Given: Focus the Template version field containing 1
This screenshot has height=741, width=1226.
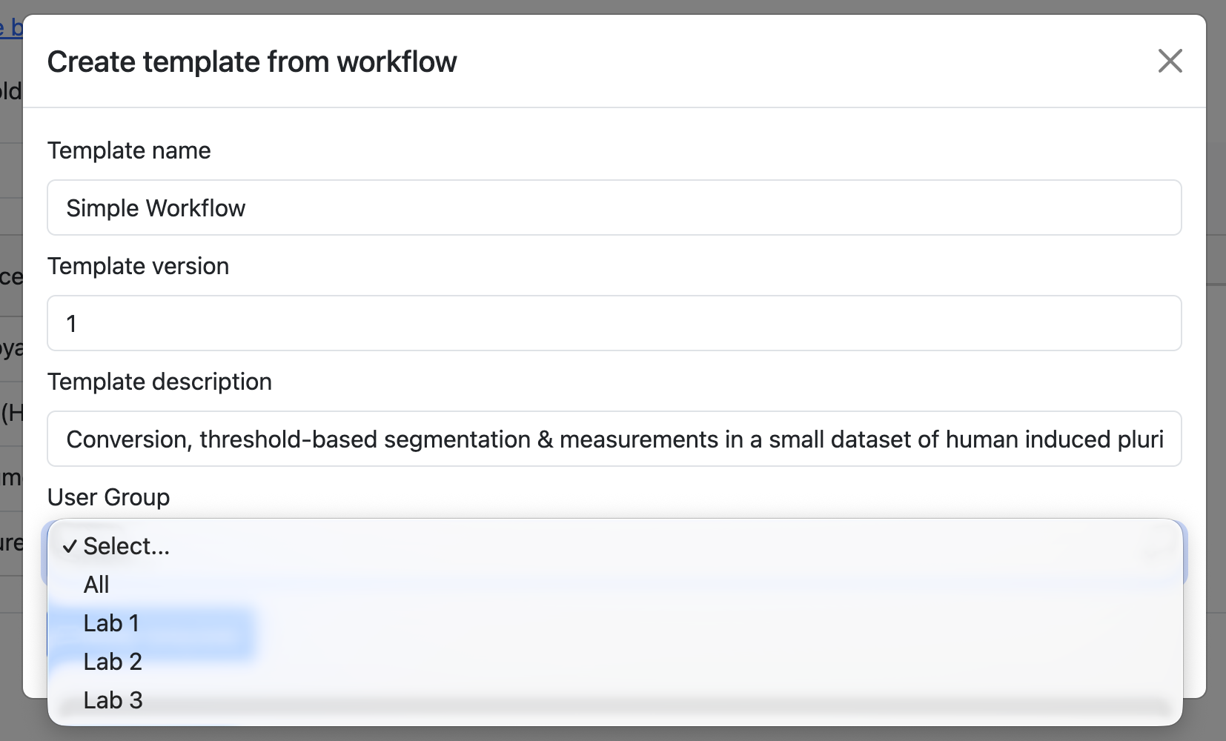Looking at the screenshot, I should pos(614,323).
